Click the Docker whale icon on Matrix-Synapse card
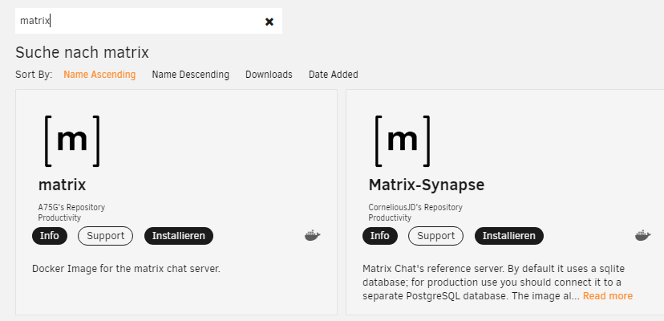 (x=643, y=236)
